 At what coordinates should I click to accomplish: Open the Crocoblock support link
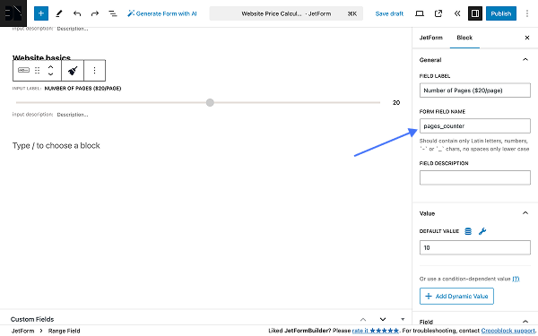[508, 331]
